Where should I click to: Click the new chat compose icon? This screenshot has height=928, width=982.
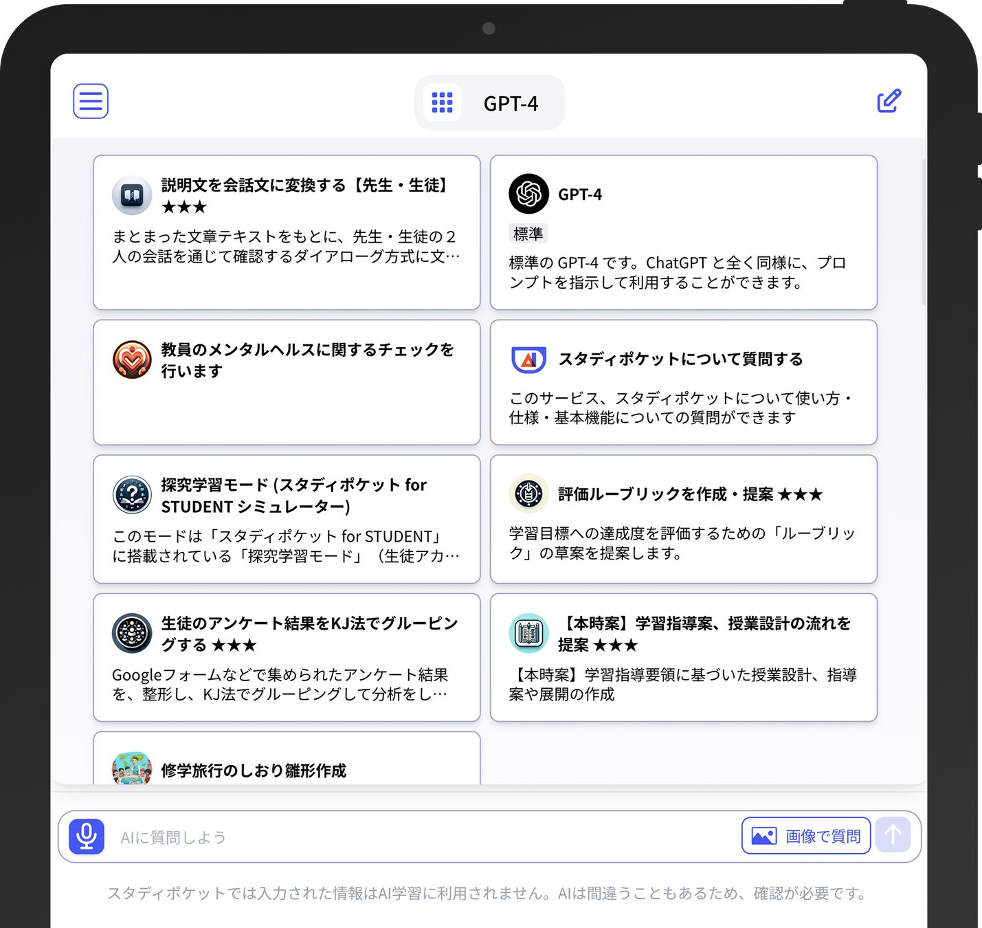[x=889, y=101]
